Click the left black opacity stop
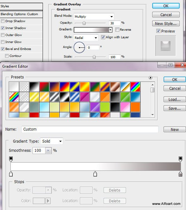 pos(11,159)
